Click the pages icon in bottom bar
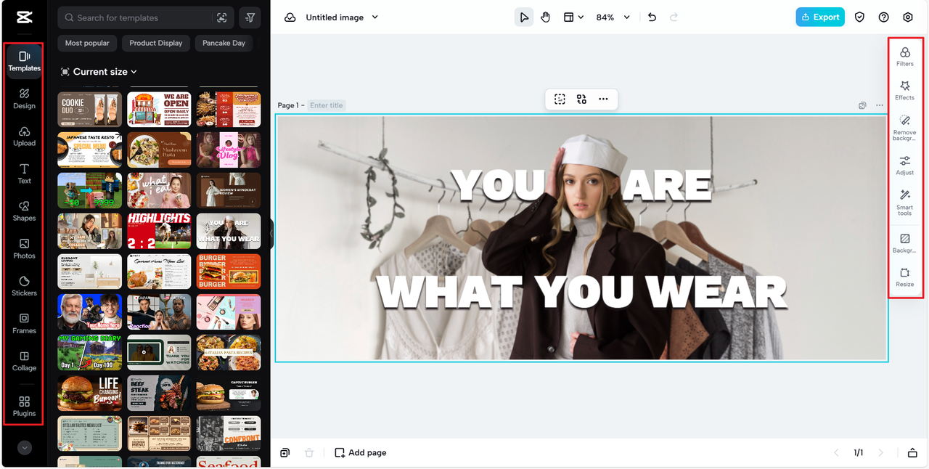The image size is (929, 469). tap(285, 452)
